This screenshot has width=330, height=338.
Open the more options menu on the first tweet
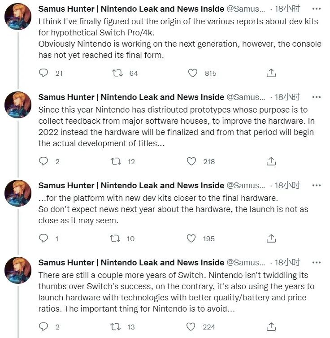[317, 9]
